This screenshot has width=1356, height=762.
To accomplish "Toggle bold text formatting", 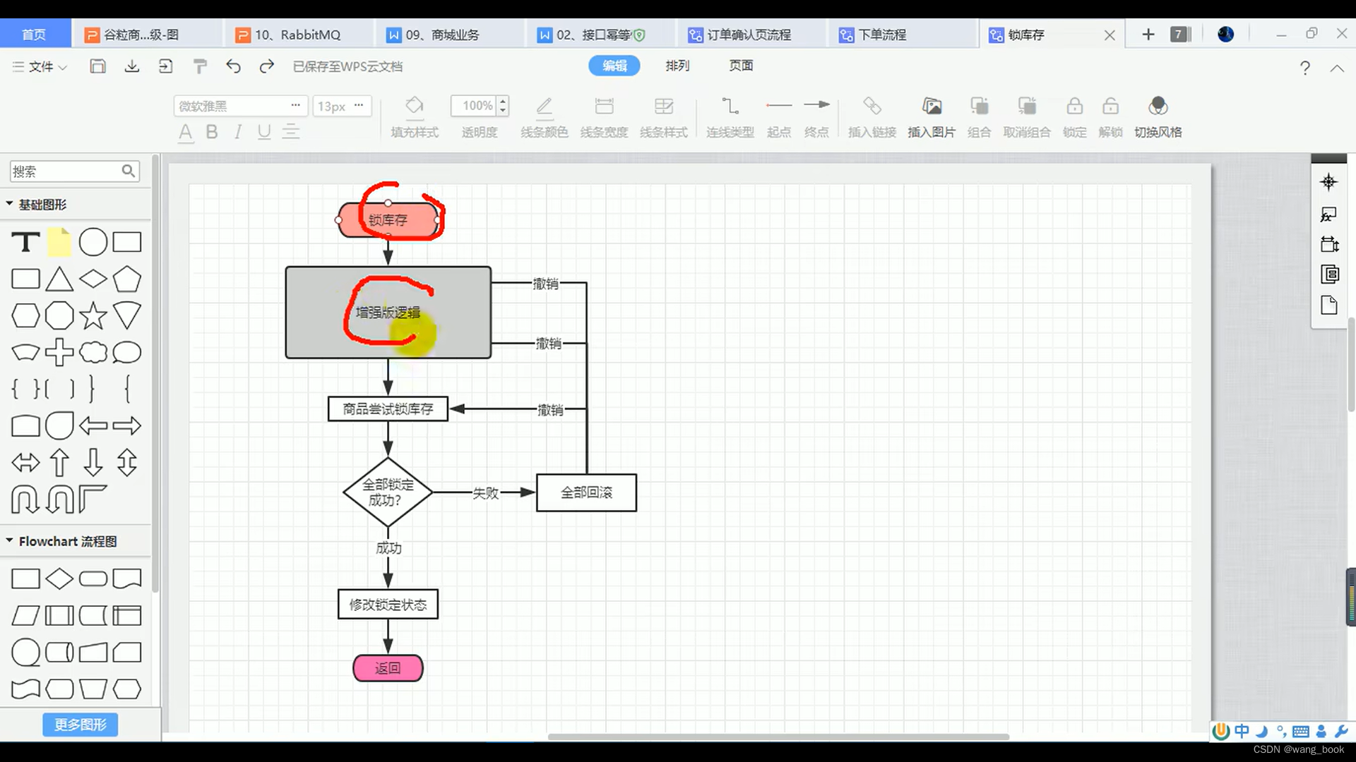I will tap(211, 132).
